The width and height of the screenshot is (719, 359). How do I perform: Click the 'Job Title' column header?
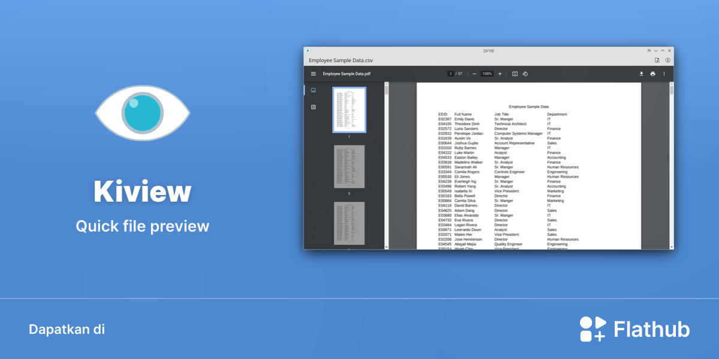502,114
